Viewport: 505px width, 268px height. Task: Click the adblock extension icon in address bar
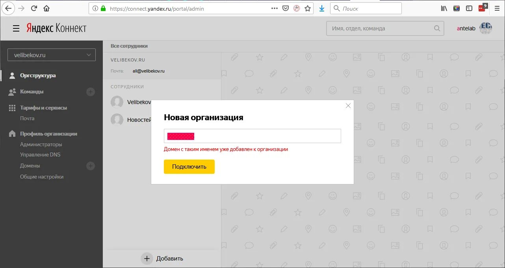pos(297,8)
